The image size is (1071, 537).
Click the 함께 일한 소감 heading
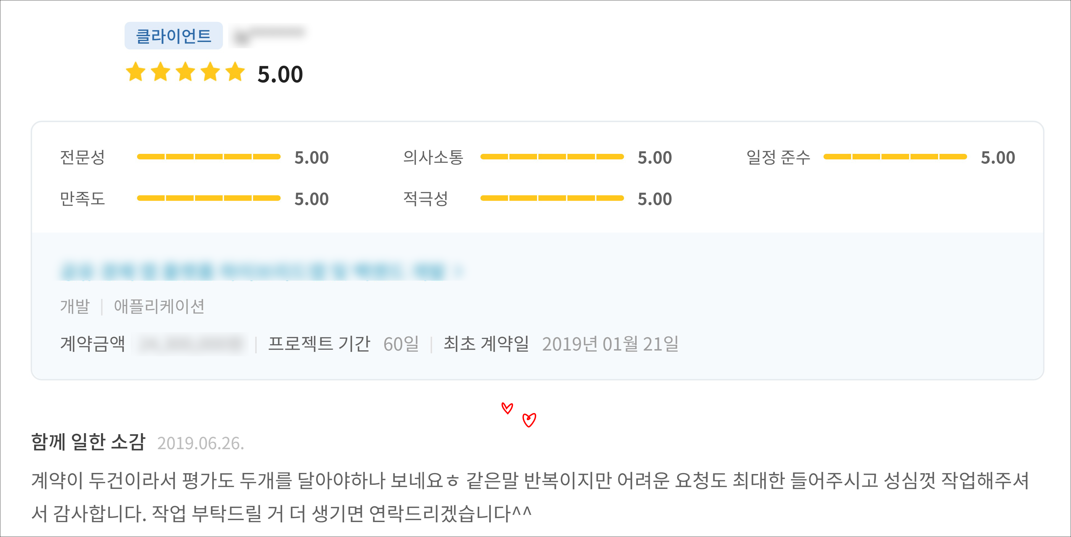click(x=88, y=442)
